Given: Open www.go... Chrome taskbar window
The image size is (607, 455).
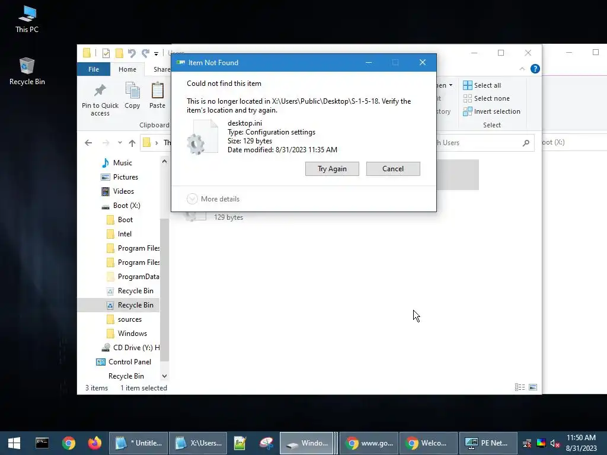Looking at the screenshot, I should (369, 443).
